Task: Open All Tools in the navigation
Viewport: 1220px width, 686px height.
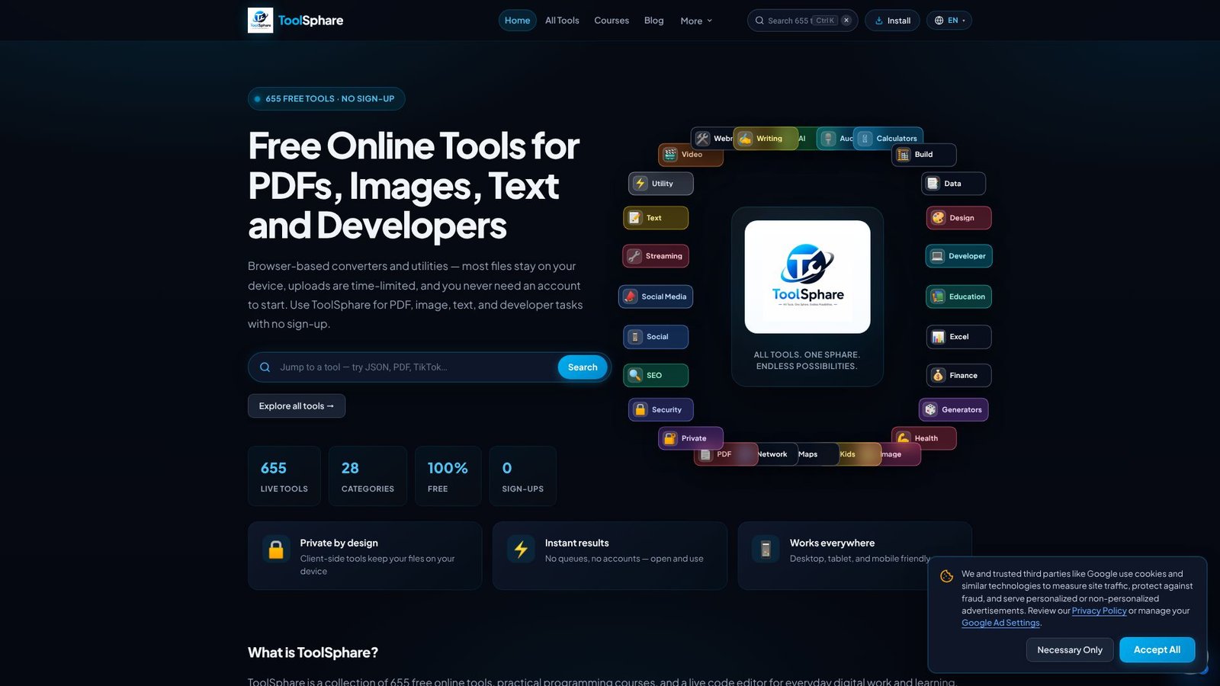Action: [x=562, y=21]
